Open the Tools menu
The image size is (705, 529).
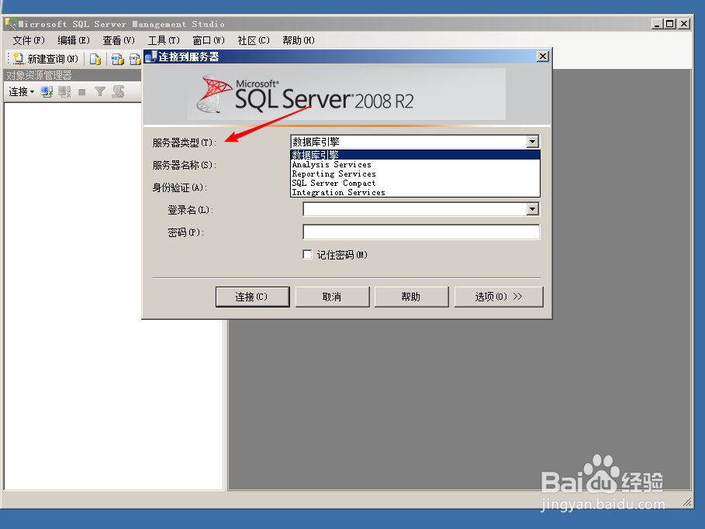pos(164,40)
